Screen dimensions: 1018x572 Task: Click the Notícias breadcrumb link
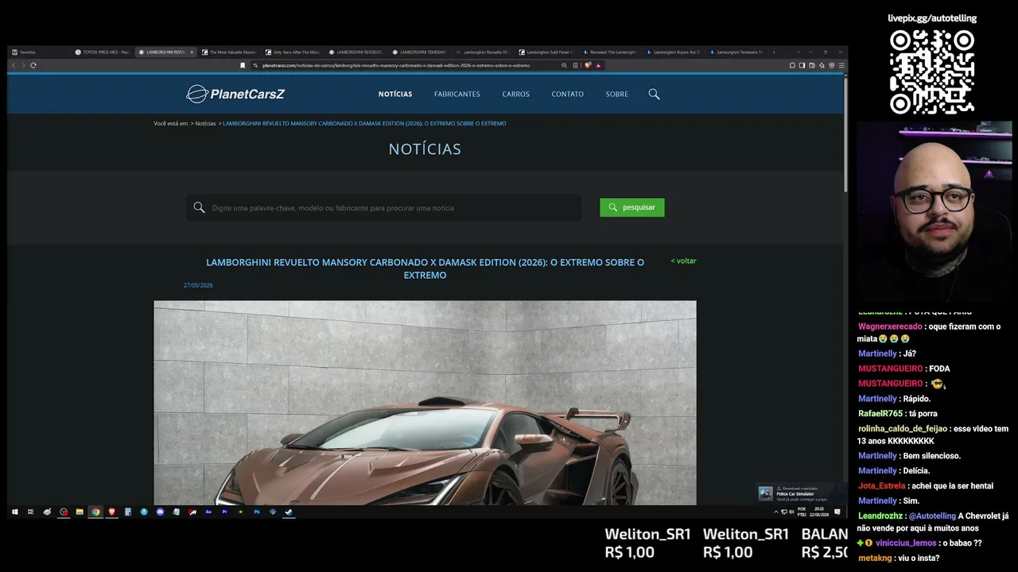tap(205, 123)
